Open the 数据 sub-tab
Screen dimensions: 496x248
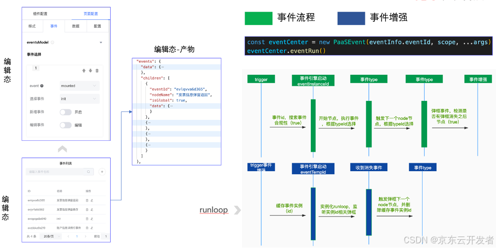pos(76,26)
